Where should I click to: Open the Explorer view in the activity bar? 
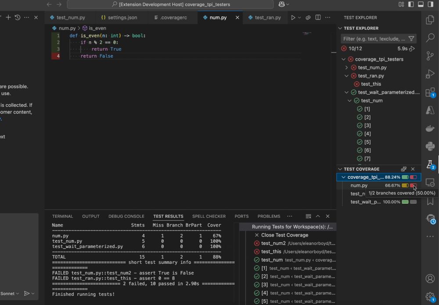(x=430, y=20)
